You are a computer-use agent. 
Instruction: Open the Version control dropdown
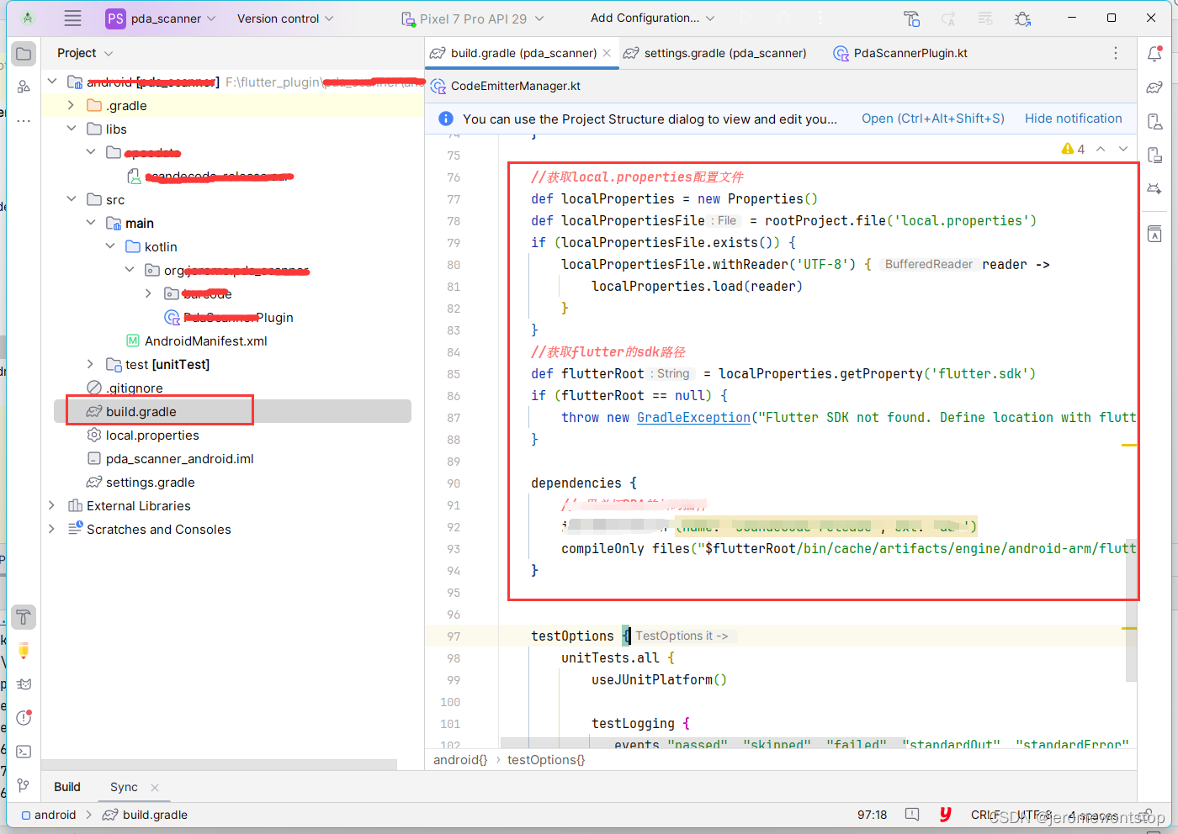(284, 17)
